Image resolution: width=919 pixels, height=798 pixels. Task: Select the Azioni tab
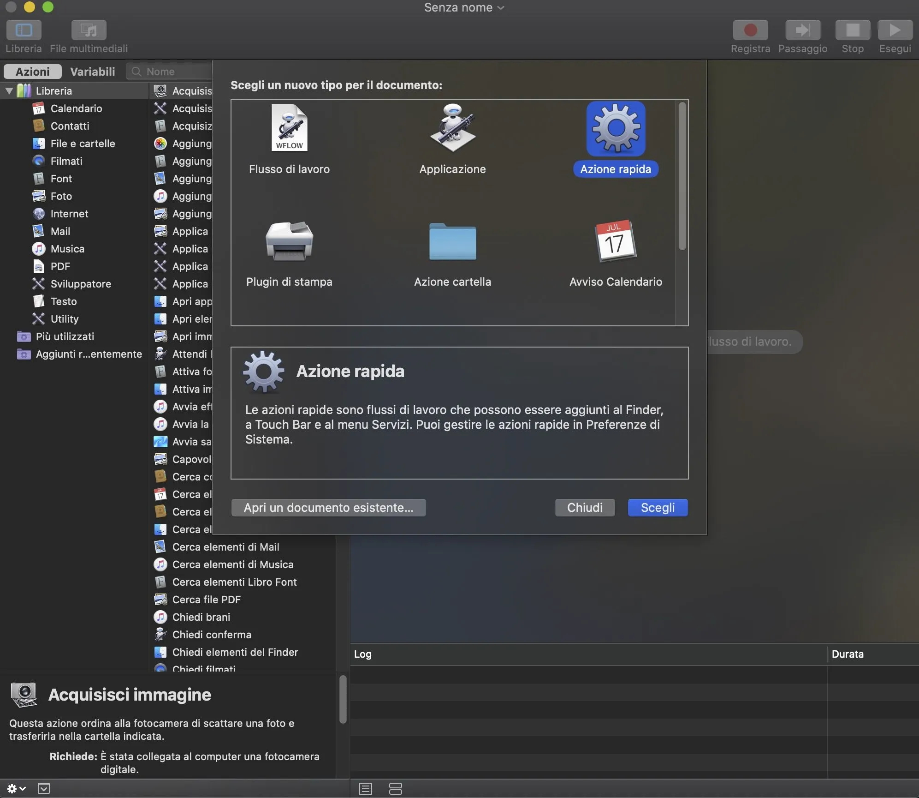pyautogui.click(x=32, y=71)
